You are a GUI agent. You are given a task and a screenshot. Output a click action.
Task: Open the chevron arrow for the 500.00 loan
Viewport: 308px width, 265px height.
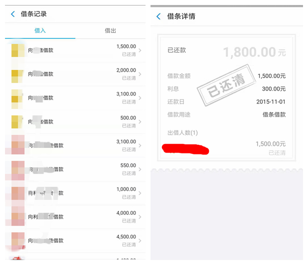click(x=140, y=122)
